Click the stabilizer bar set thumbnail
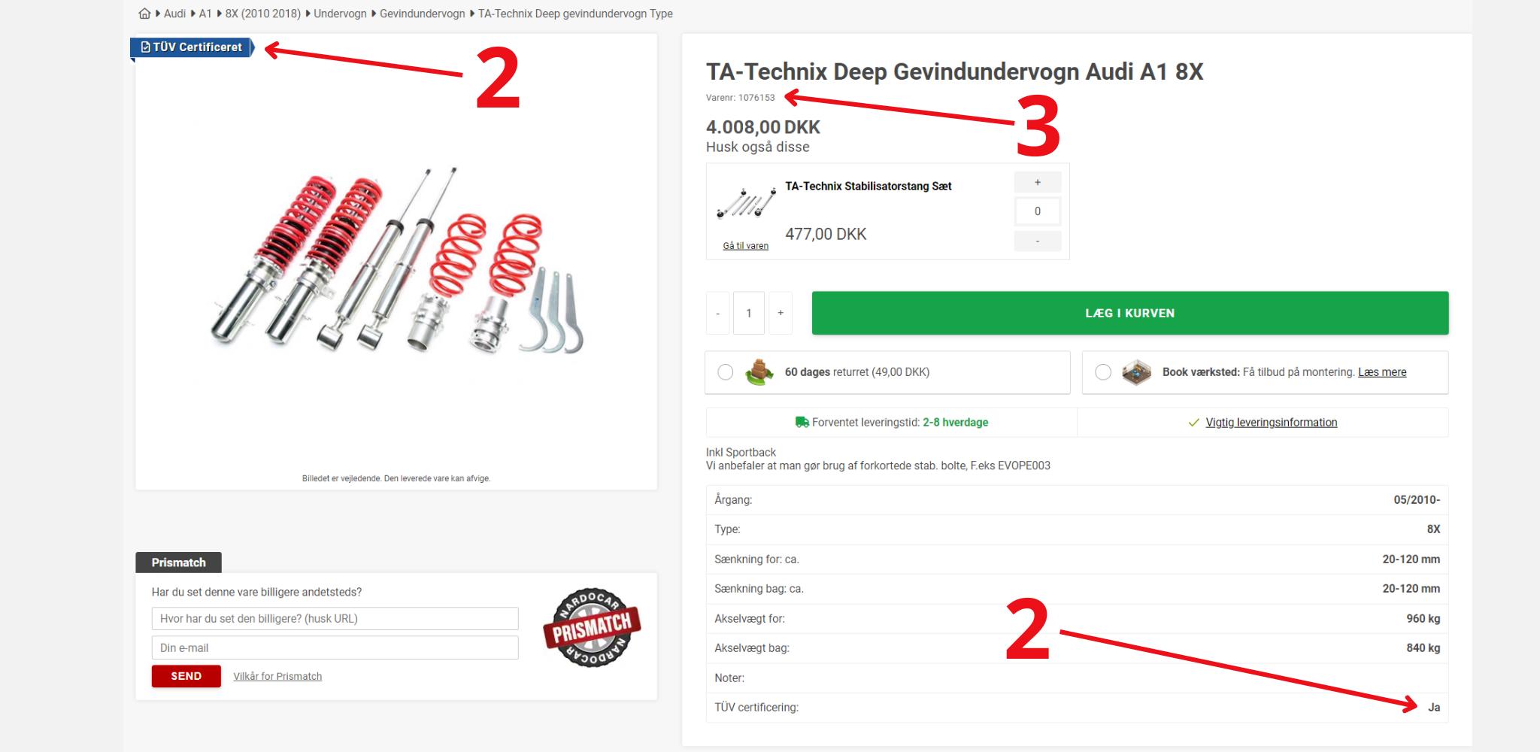Viewport: 1540px width, 752px height. tap(745, 202)
